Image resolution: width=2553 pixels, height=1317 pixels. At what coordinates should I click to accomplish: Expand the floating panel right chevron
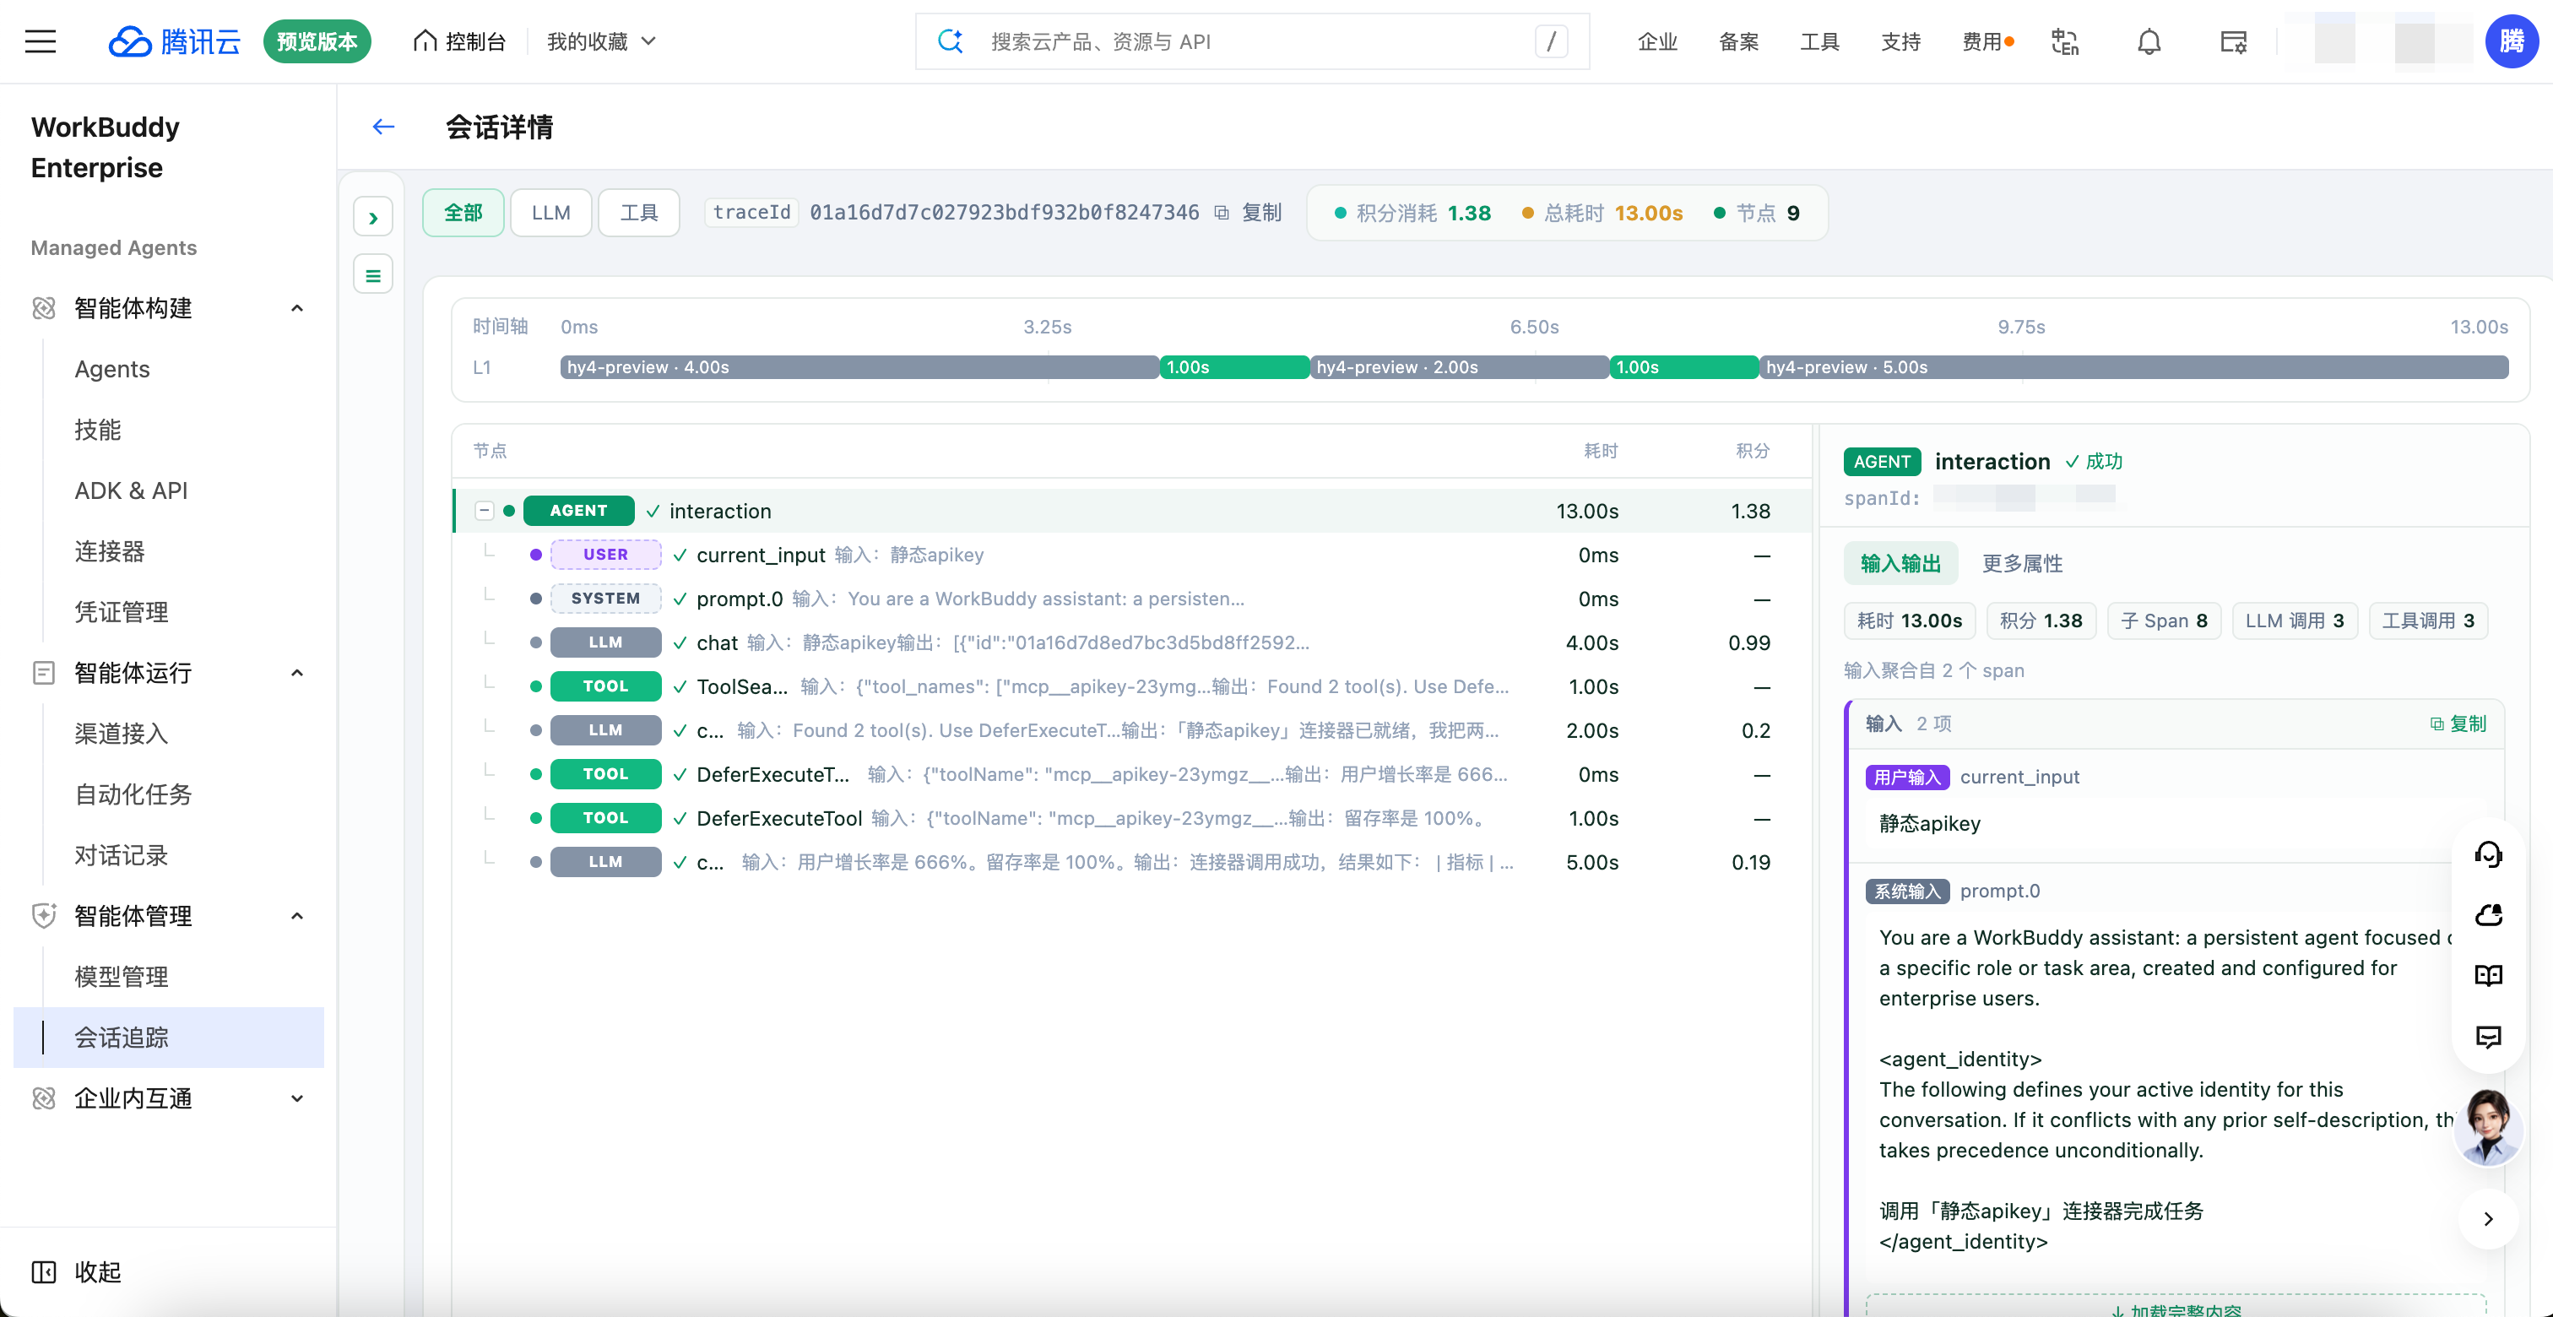coord(2489,1219)
